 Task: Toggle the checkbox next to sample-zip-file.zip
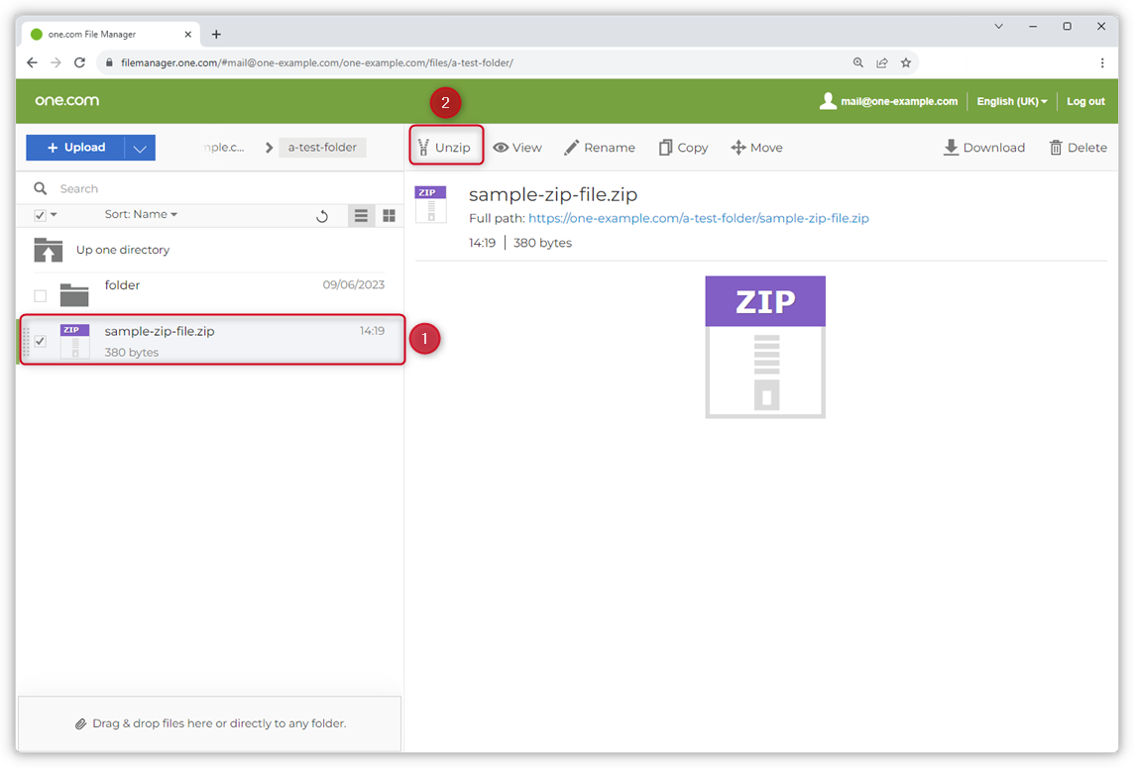coord(39,340)
